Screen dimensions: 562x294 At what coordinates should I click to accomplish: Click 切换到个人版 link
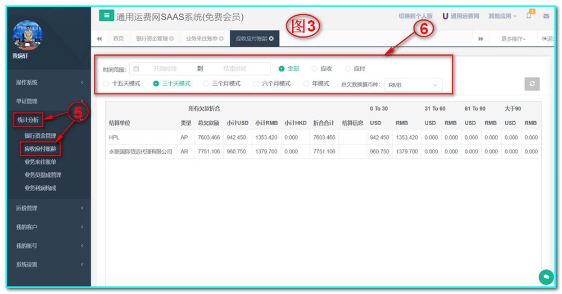(x=415, y=16)
